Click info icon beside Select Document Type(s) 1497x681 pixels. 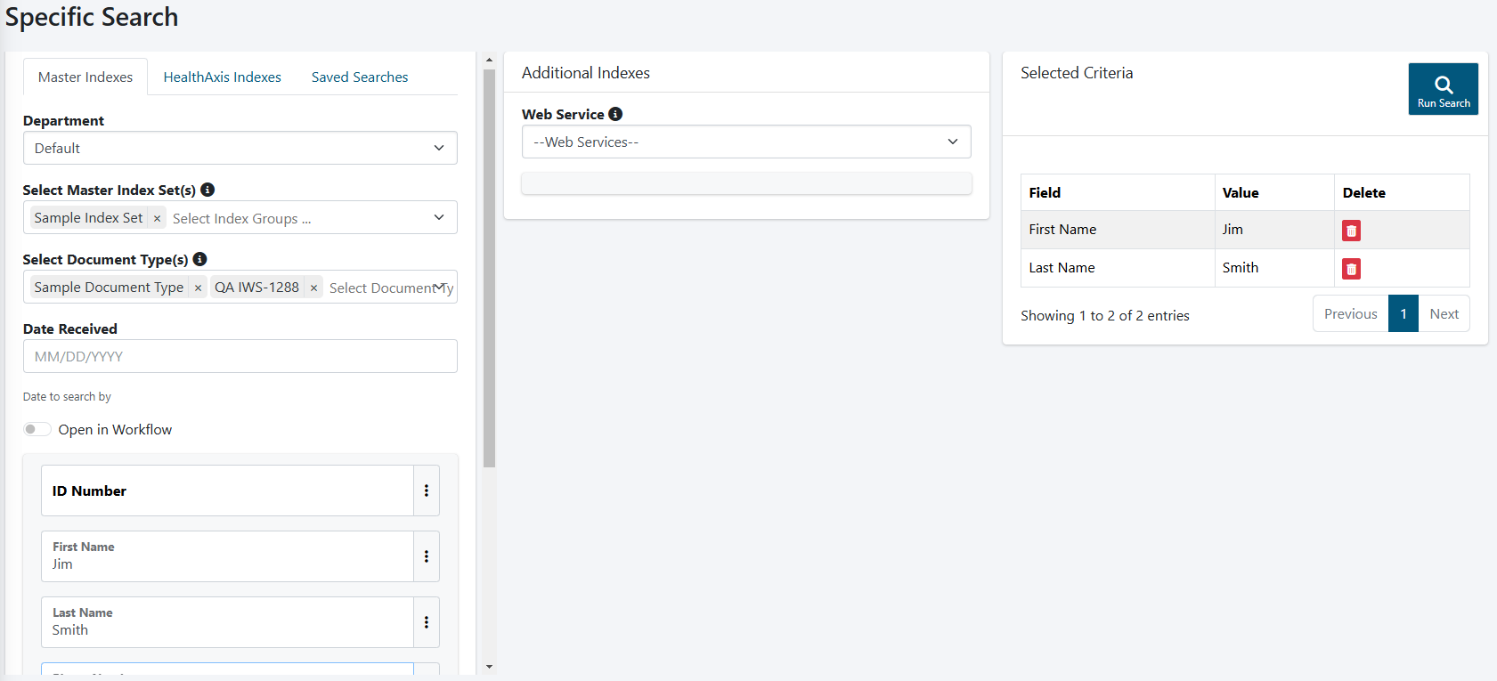tap(200, 259)
